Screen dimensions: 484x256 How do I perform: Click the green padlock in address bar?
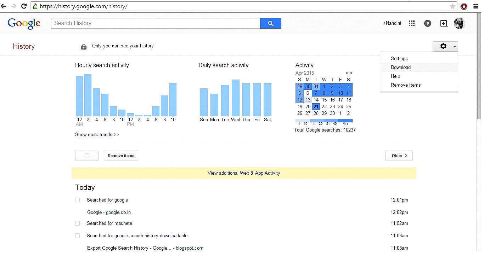point(35,6)
